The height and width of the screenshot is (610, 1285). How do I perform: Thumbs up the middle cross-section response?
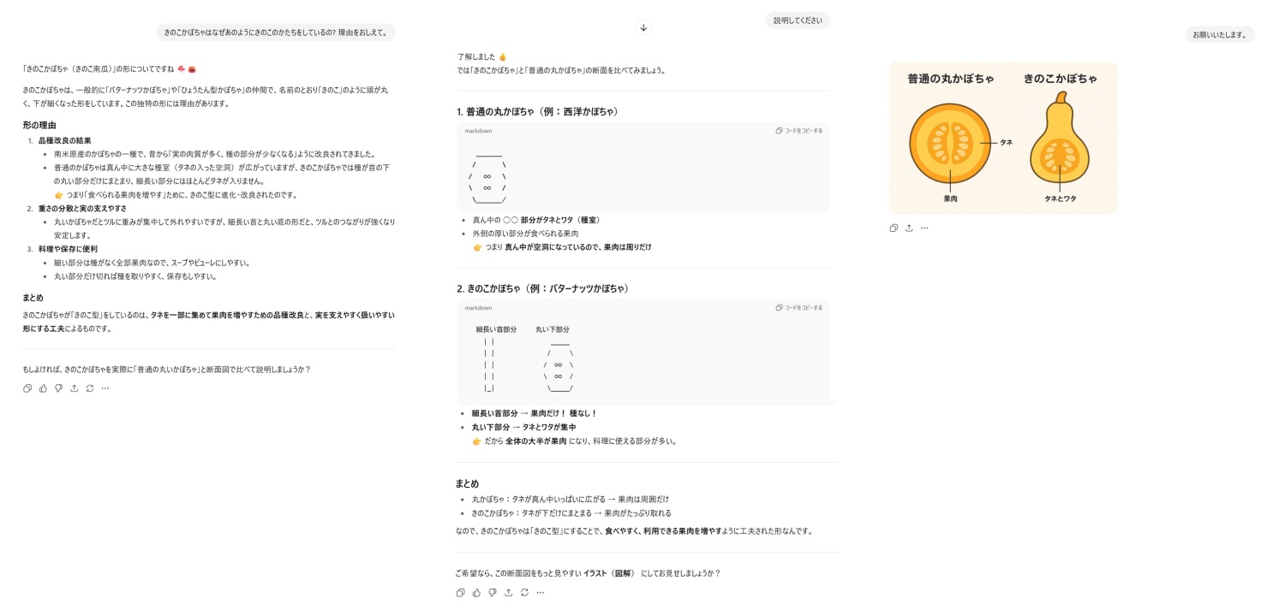pyautogui.click(x=476, y=593)
